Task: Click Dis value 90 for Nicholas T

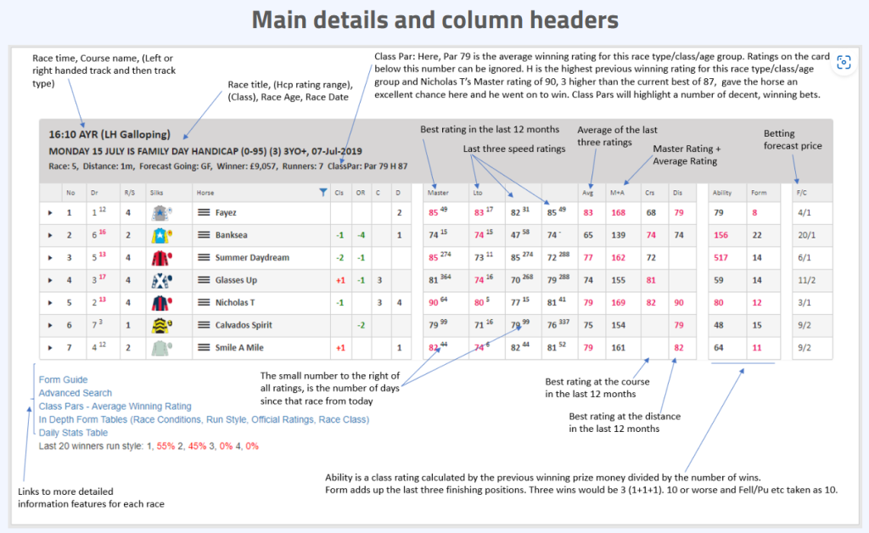Action: pos(679,303)
